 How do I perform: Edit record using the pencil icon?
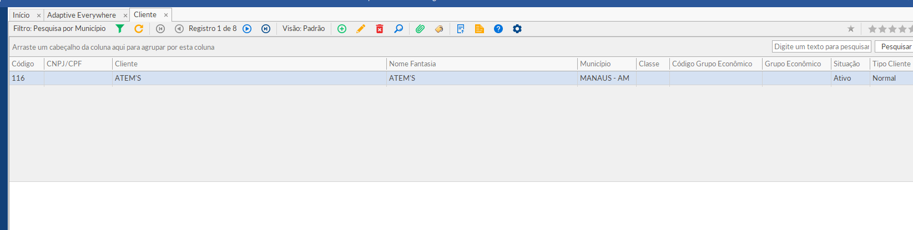click(361, 29)
